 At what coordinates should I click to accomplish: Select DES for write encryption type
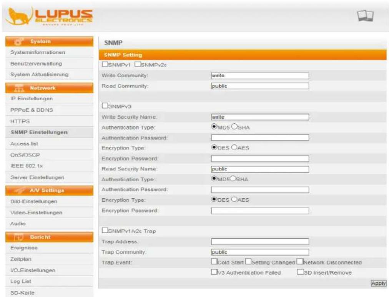pos(214,147)
